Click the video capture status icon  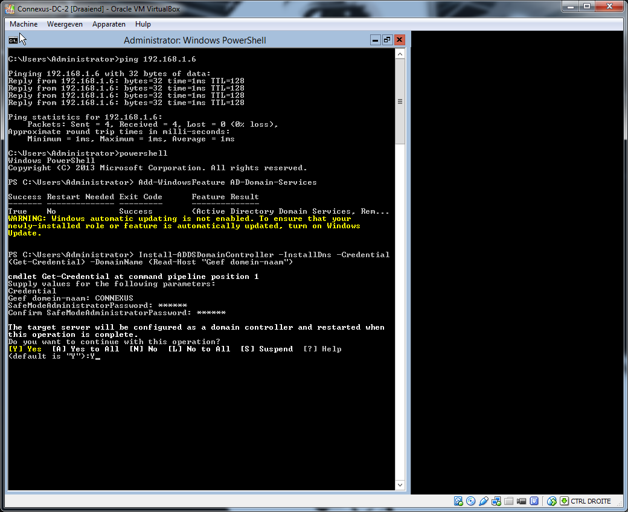click(521, 501)
